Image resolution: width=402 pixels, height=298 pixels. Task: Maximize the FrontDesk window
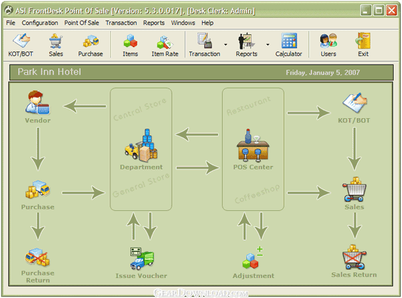click(378, 10)
